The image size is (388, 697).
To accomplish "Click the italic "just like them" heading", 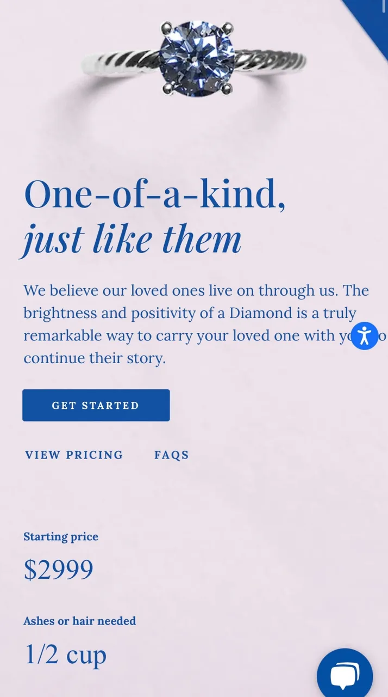I will (132, 239).
